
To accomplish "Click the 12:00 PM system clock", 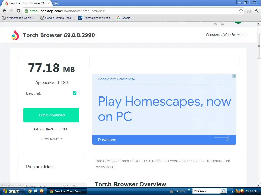I will [x=252, y=191].
